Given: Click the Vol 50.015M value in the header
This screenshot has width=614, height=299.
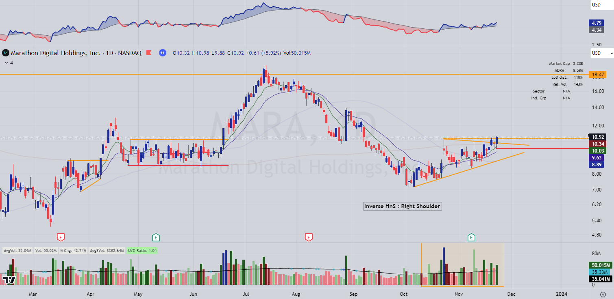Looking at the screenshot, I should pyautogui.click(x=297, y=53).
